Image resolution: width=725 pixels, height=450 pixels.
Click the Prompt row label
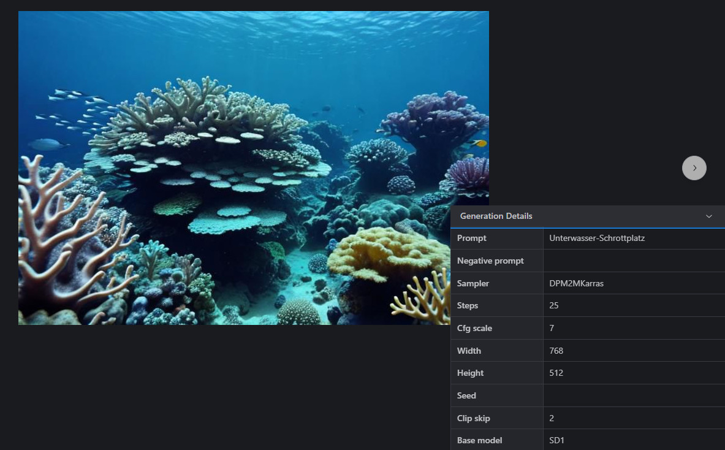click(472, 238)
